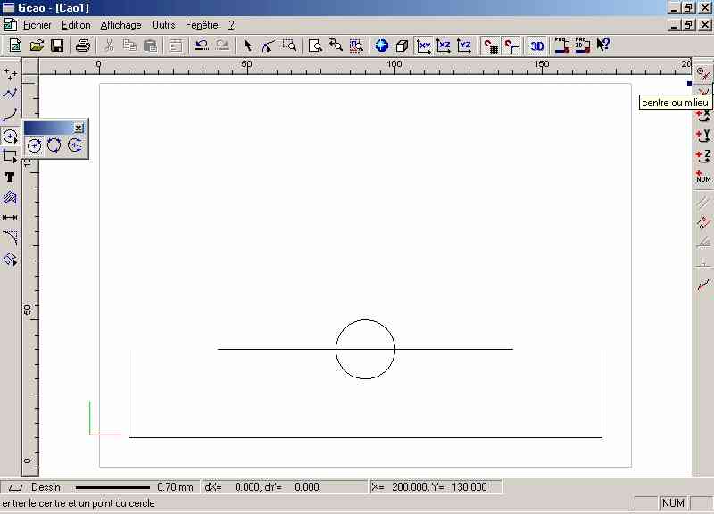
Task: Open the Affichage menu
Action: coord(120,25)
